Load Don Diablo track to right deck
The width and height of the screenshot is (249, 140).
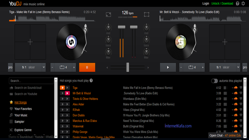coord(67,115)
